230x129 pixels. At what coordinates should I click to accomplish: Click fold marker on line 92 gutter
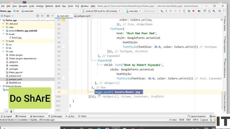(68, 61)
